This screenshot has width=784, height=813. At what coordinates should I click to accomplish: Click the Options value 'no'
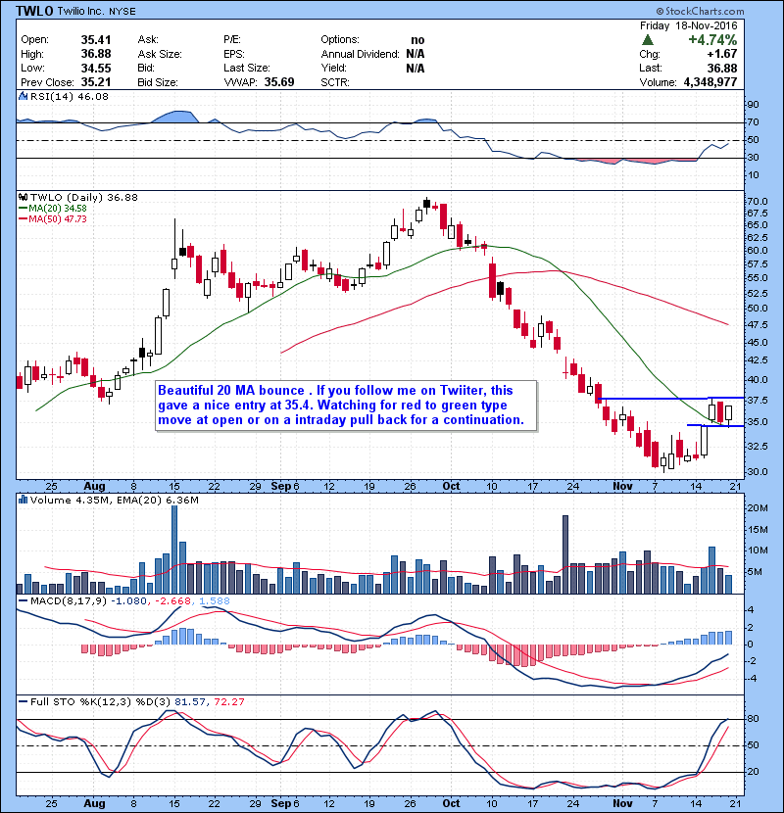coord(417,40)
